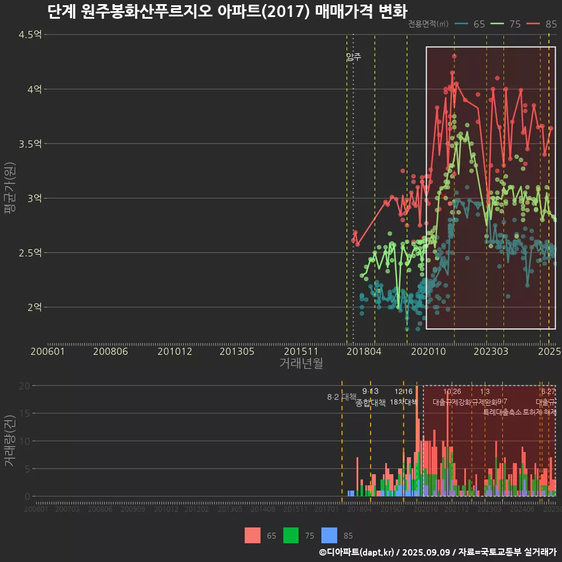Click the 입주 marker label

click(x=354, y=57)
